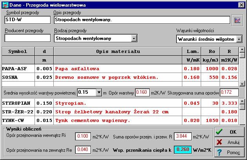
Task: Click resistance 3.333 in the STYROPIAN row
Action: point(229,103)
